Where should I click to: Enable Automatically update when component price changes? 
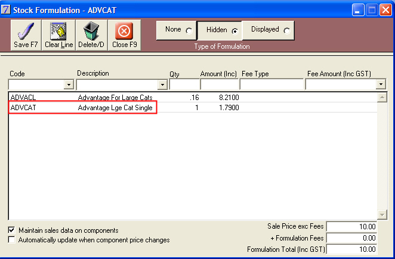point(11,239)
